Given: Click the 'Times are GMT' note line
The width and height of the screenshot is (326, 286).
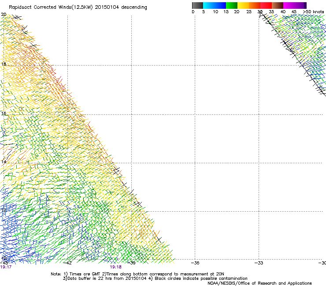Looking at the screenshot, I should tap(137, 274).
